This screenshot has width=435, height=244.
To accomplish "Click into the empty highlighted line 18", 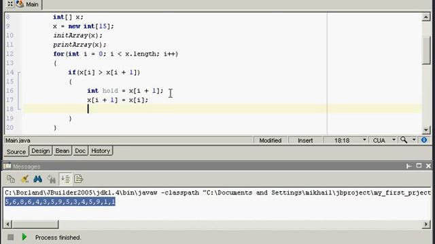I will point(222,109).
